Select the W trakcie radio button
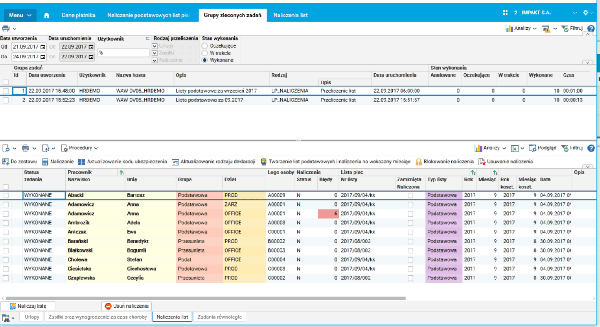 [x=205, y=53]
